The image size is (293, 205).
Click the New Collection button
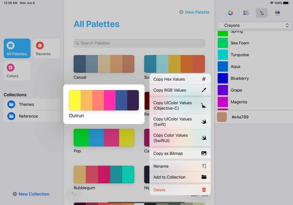pos(31,194)
